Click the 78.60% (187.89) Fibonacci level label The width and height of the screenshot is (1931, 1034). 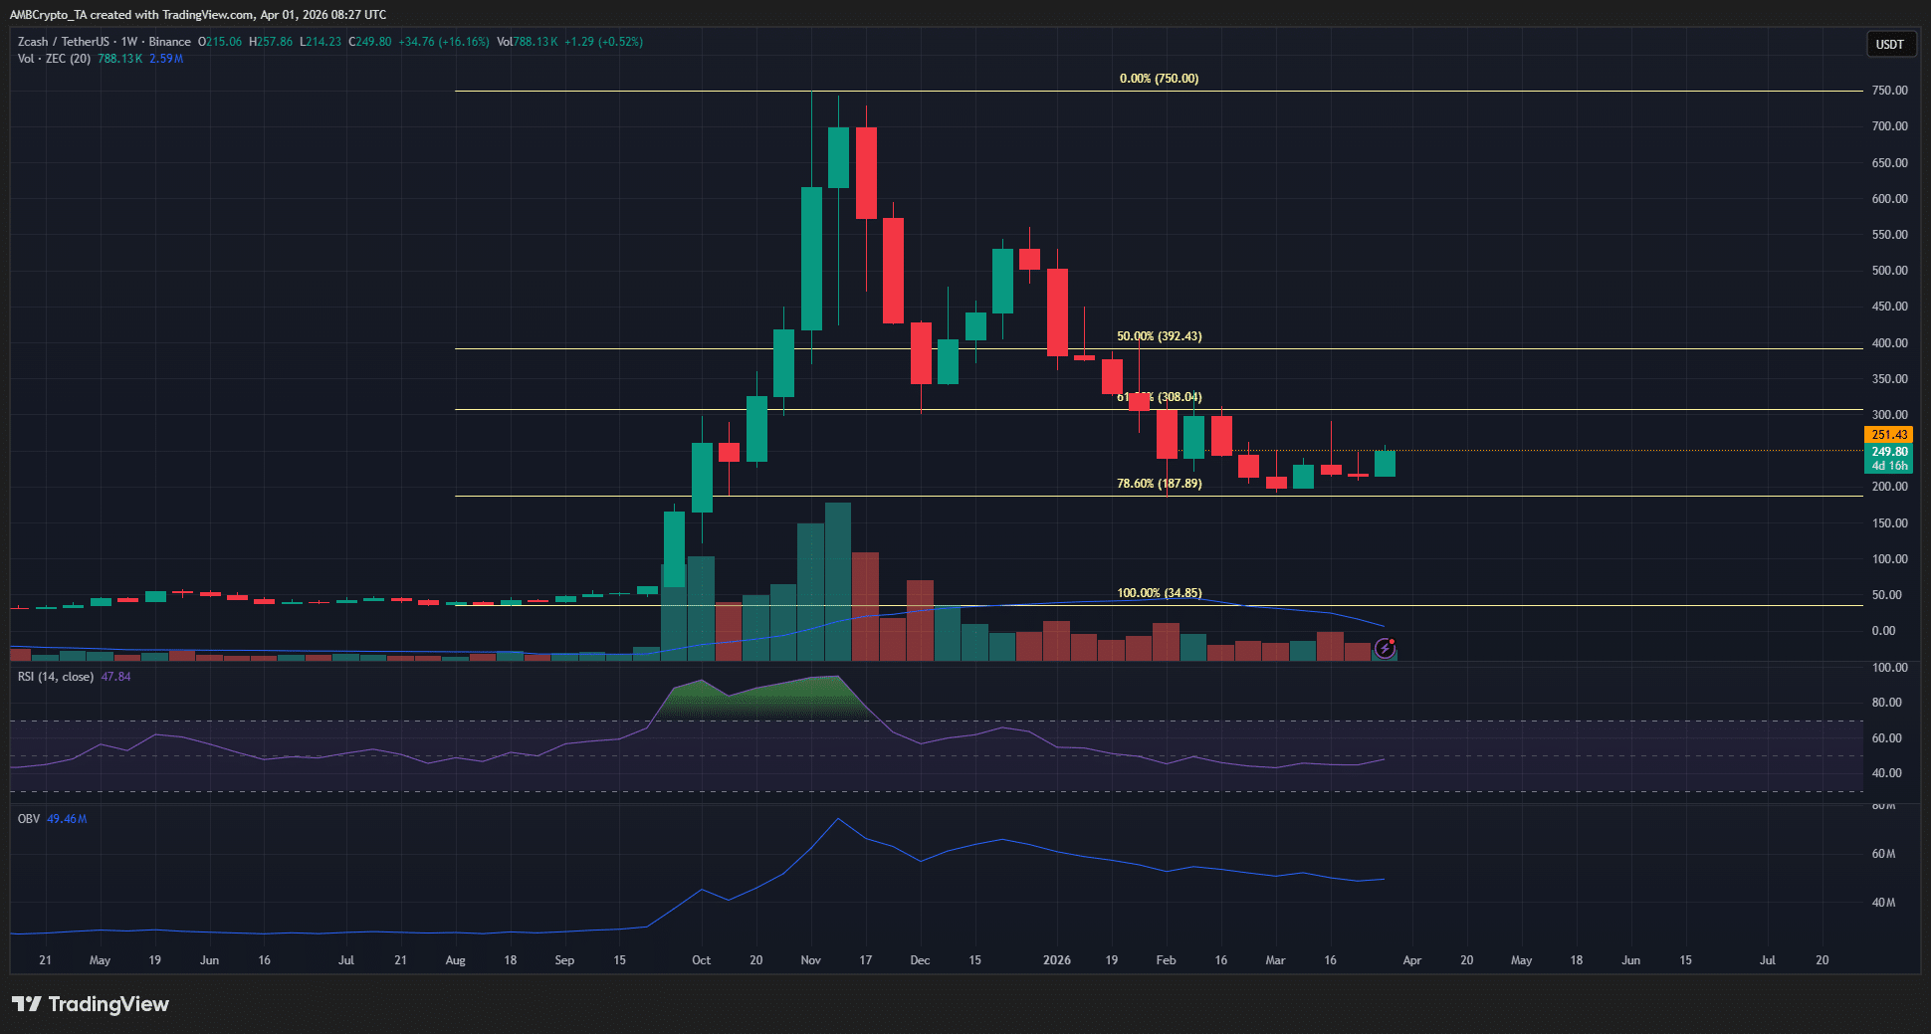click(1159, 483)
